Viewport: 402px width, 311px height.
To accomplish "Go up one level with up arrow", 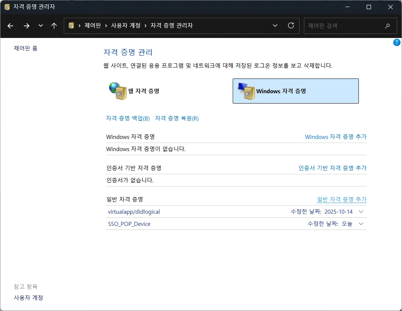I will [54, 26].
